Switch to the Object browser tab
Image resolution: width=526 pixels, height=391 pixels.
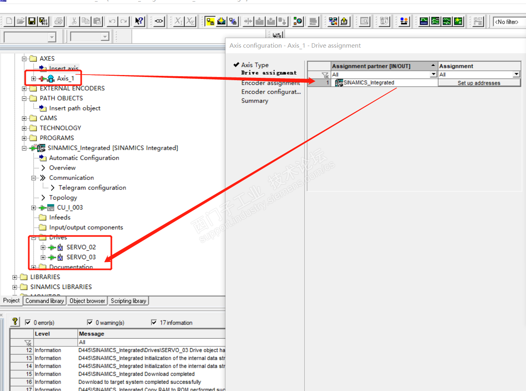tap(87, 301)
